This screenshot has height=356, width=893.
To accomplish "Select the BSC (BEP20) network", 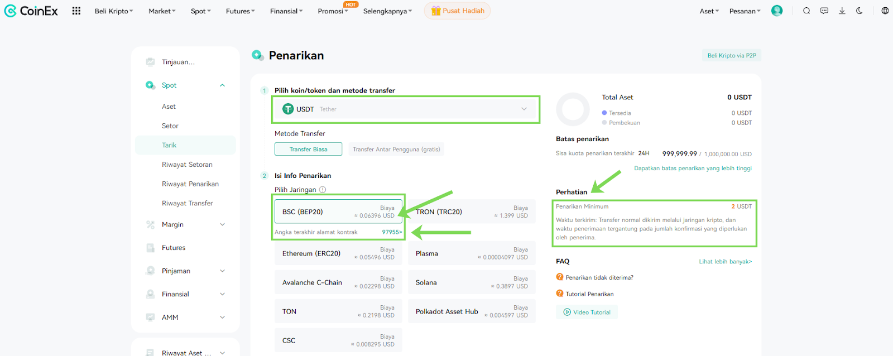I will tap(338, 211).
